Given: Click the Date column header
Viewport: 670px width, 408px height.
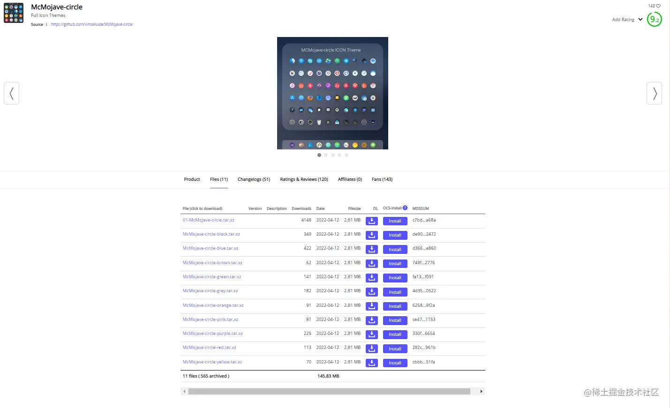Looking at the screenshot, I should point(320,208).
